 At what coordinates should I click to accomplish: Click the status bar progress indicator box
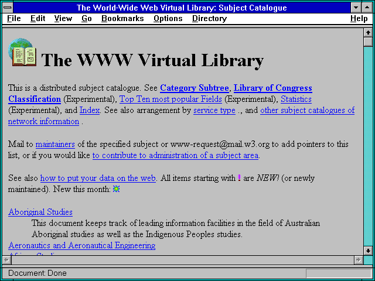click(339, 273)
